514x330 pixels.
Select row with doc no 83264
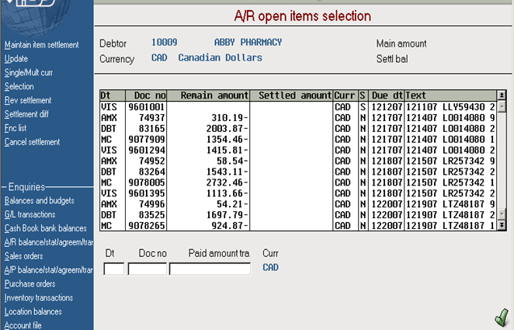point(298,172)
